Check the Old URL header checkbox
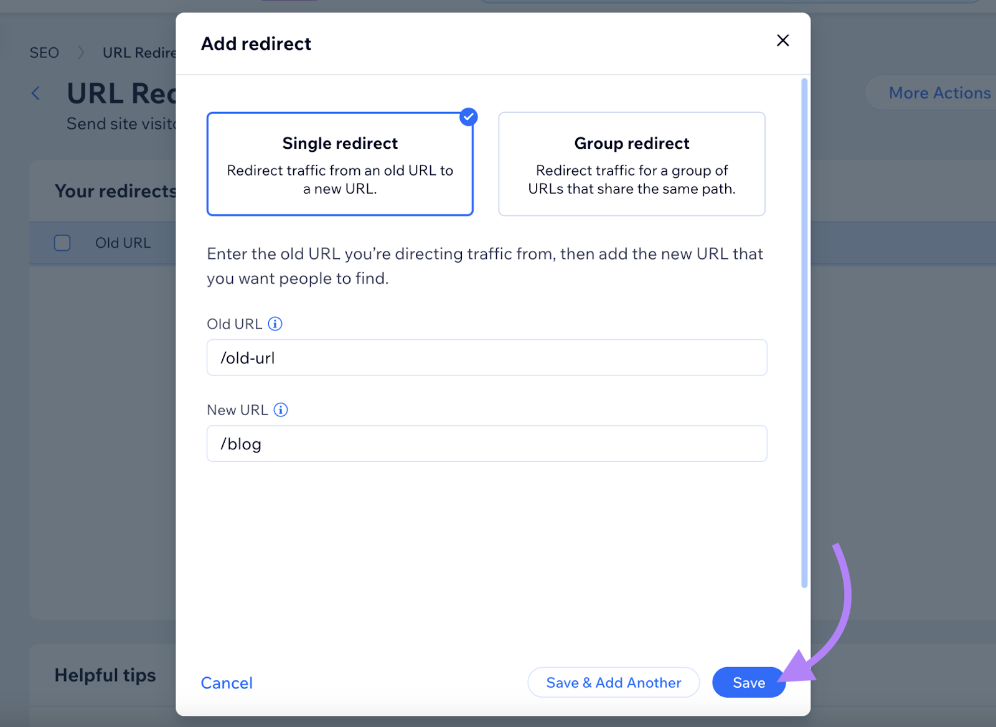The height and width of the screenshot is (727, 996). [x=62, y=243]
